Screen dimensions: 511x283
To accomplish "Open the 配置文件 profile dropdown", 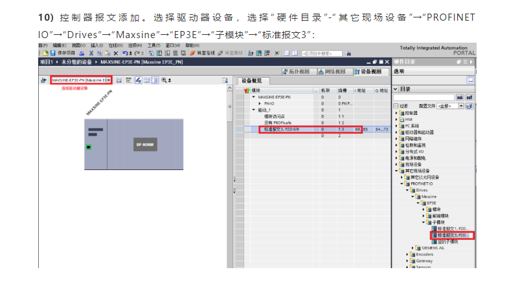I will pos(461,105).
